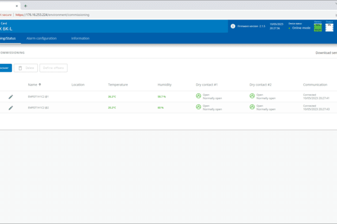
Task: Click Dry contact #2 status icon for first sensor
Action: tap(252, 96)
